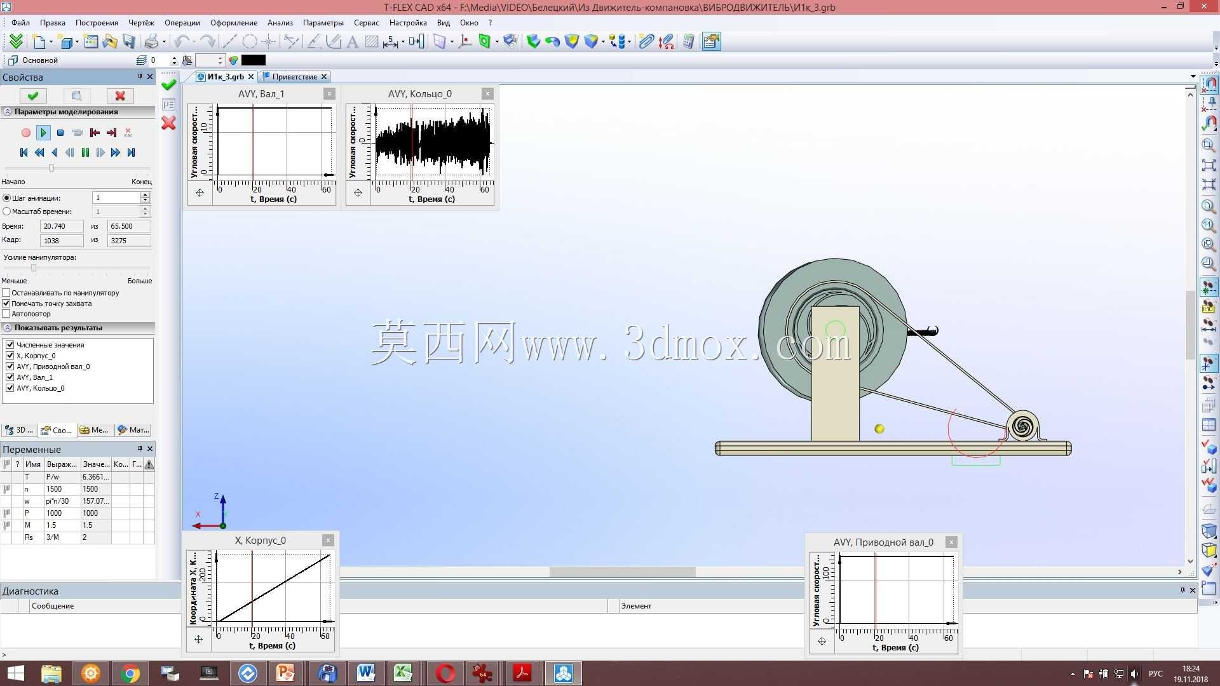Pause the animation with the green pause icon
The width and height of the screenshot is (1220, 686).
(85, 152)
